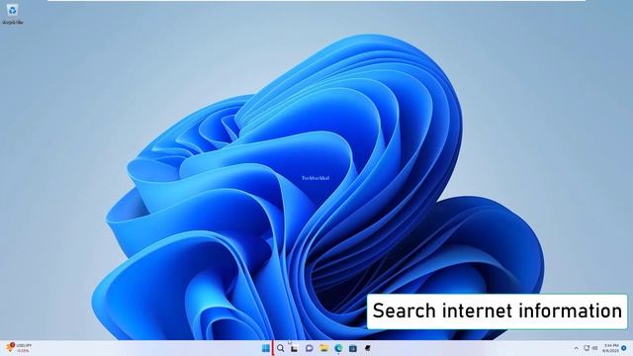This screenshot has width=633, height=356.
Task: Launch the Chat app from taskbar
Action: click(310, 348)
